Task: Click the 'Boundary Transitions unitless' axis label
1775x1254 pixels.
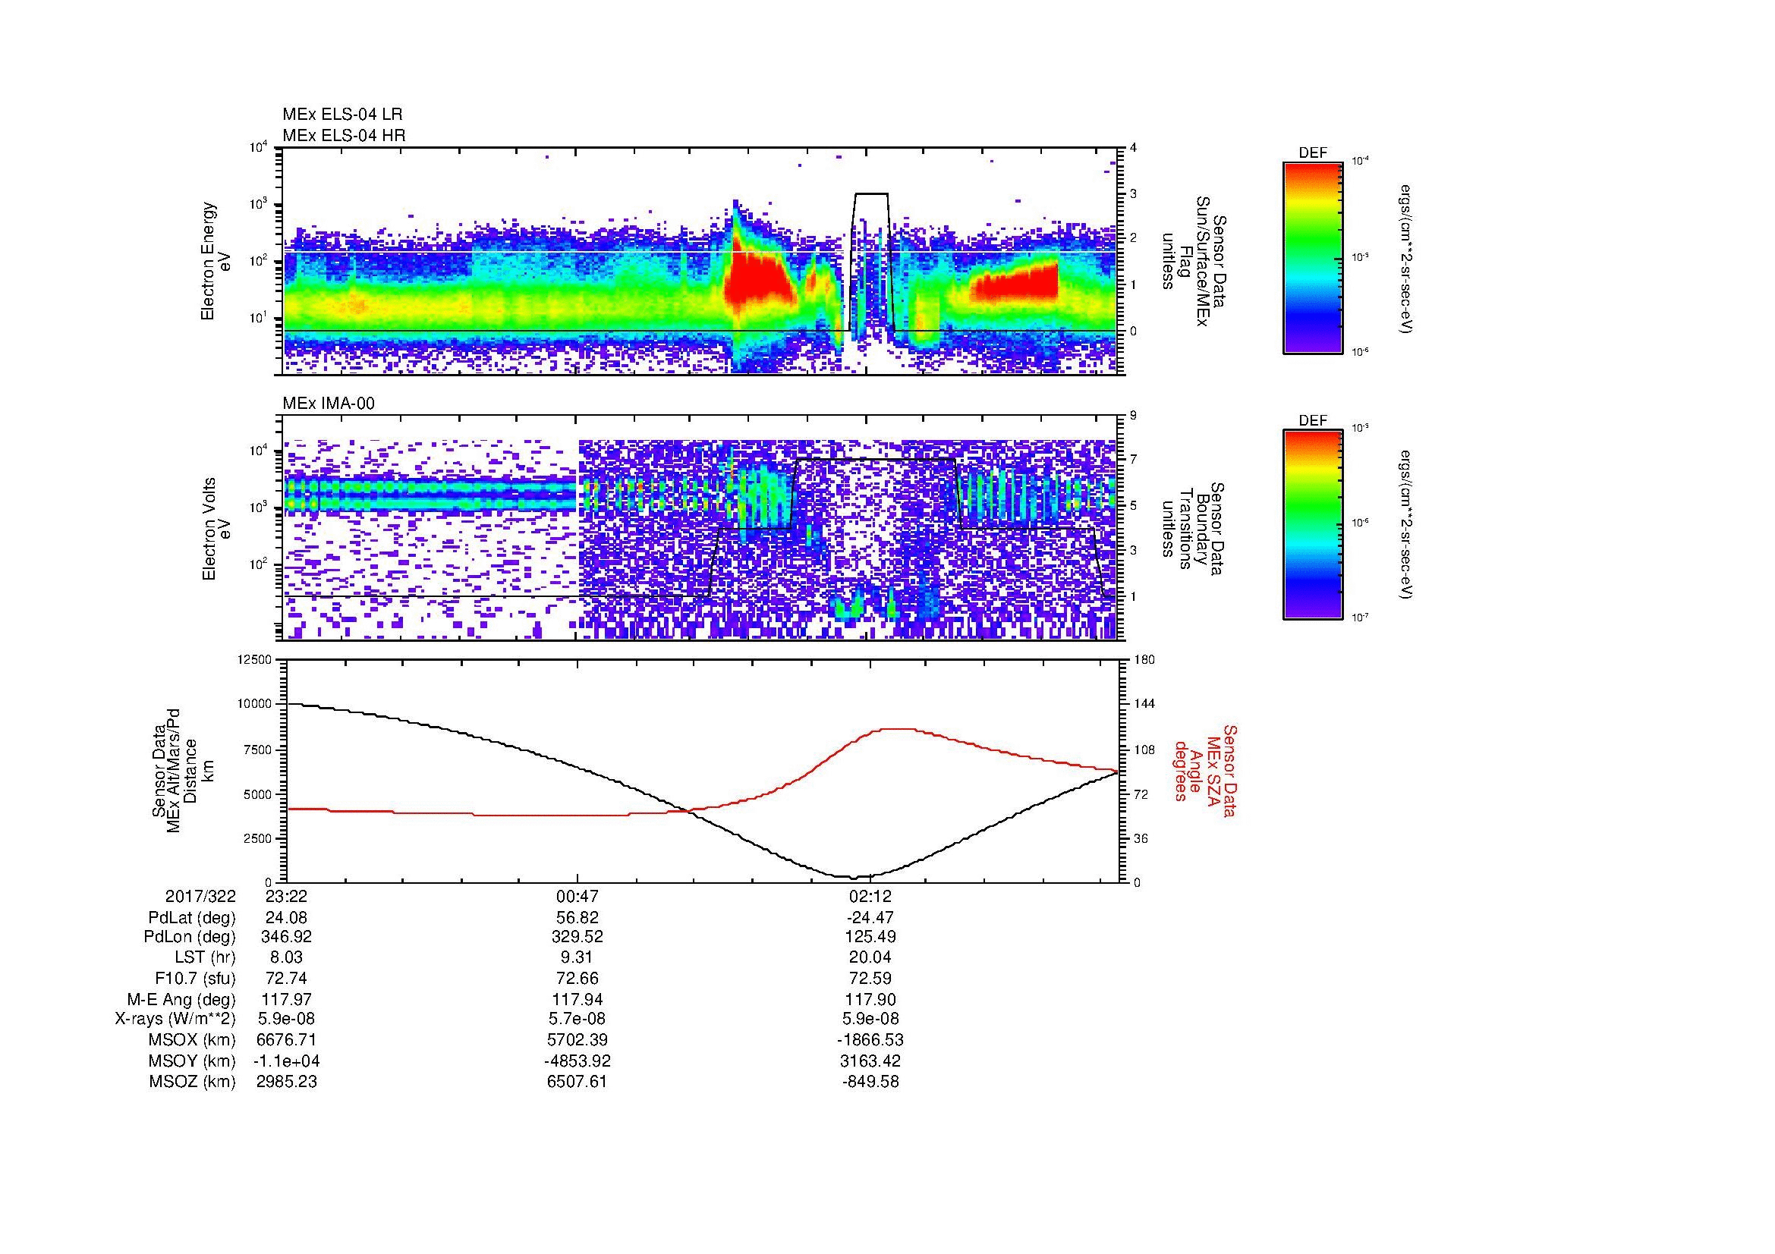Action: tap(1192, 529)
